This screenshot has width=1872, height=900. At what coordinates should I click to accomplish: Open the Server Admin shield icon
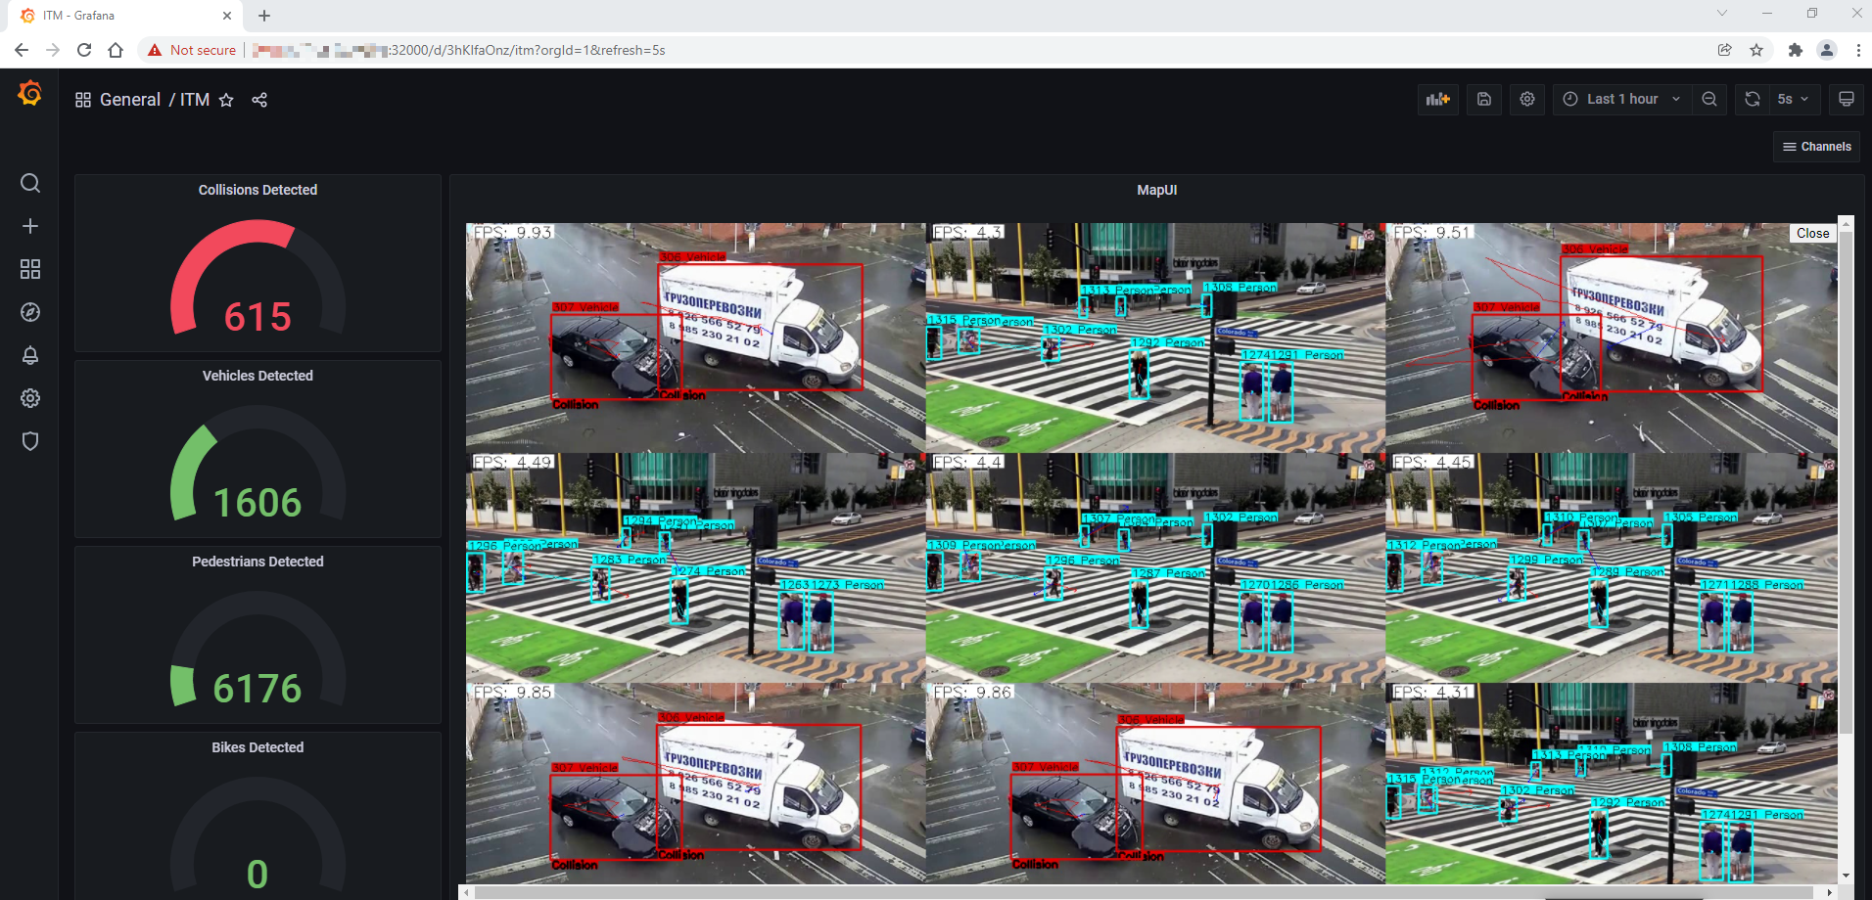click(x=30, y=441)
